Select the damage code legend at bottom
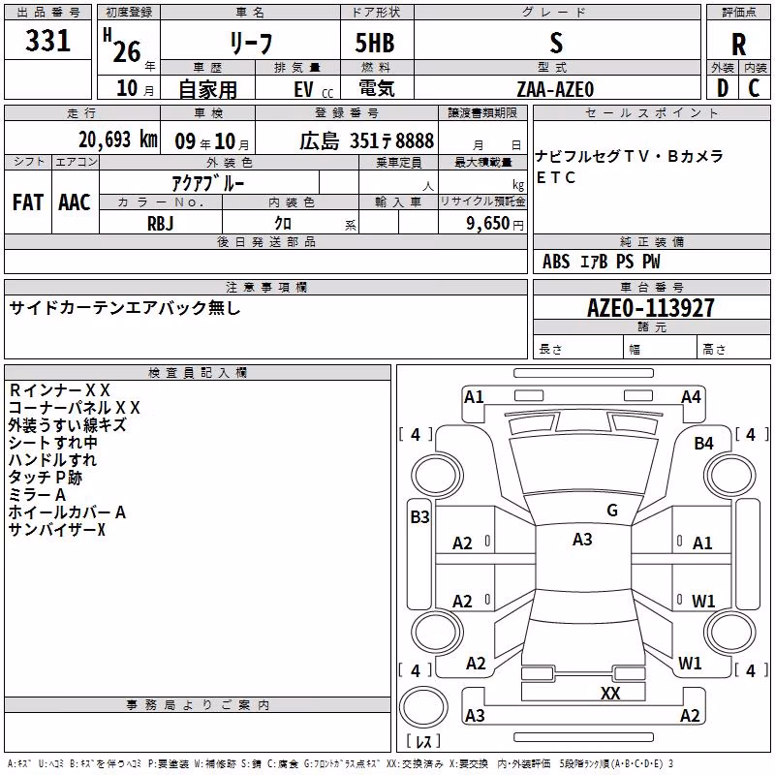This screenshot has width=775, height=775. pos(340,764)
